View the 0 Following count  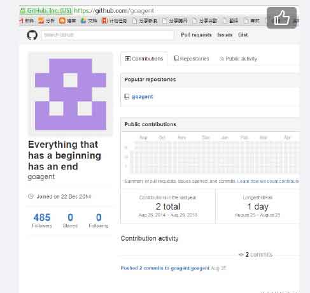tap(99, 220)
